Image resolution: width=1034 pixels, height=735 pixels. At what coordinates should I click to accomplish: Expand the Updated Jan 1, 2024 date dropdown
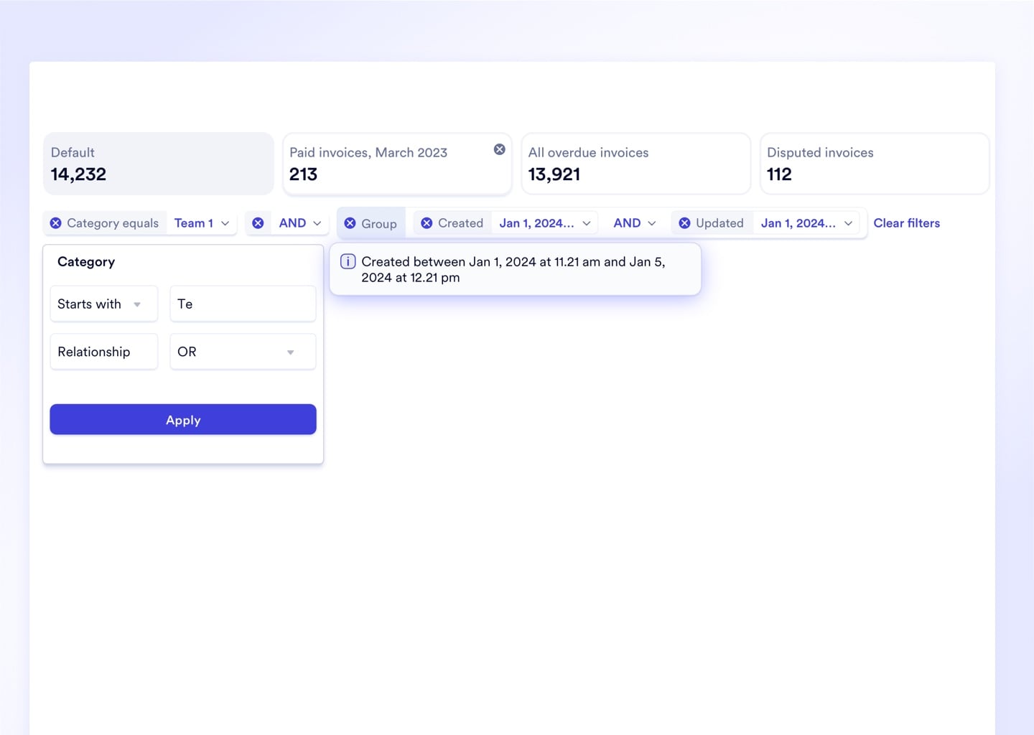[806, 223]
